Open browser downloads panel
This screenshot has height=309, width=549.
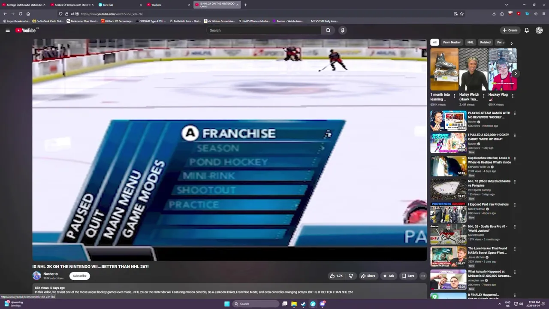coord(494,14)
